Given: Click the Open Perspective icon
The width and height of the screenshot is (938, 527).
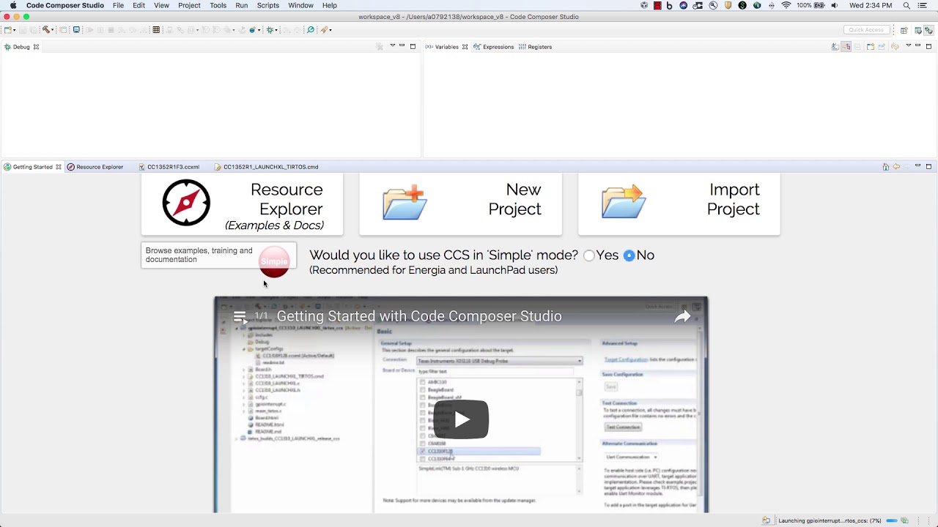Looking at the screenshot, I should click(x=904, y=30).
